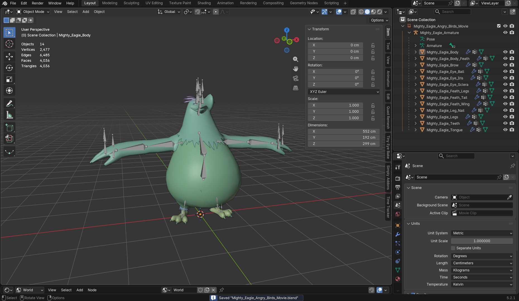
Task: Switch orthographic/perspective grid icon
Action: [295, 88]
